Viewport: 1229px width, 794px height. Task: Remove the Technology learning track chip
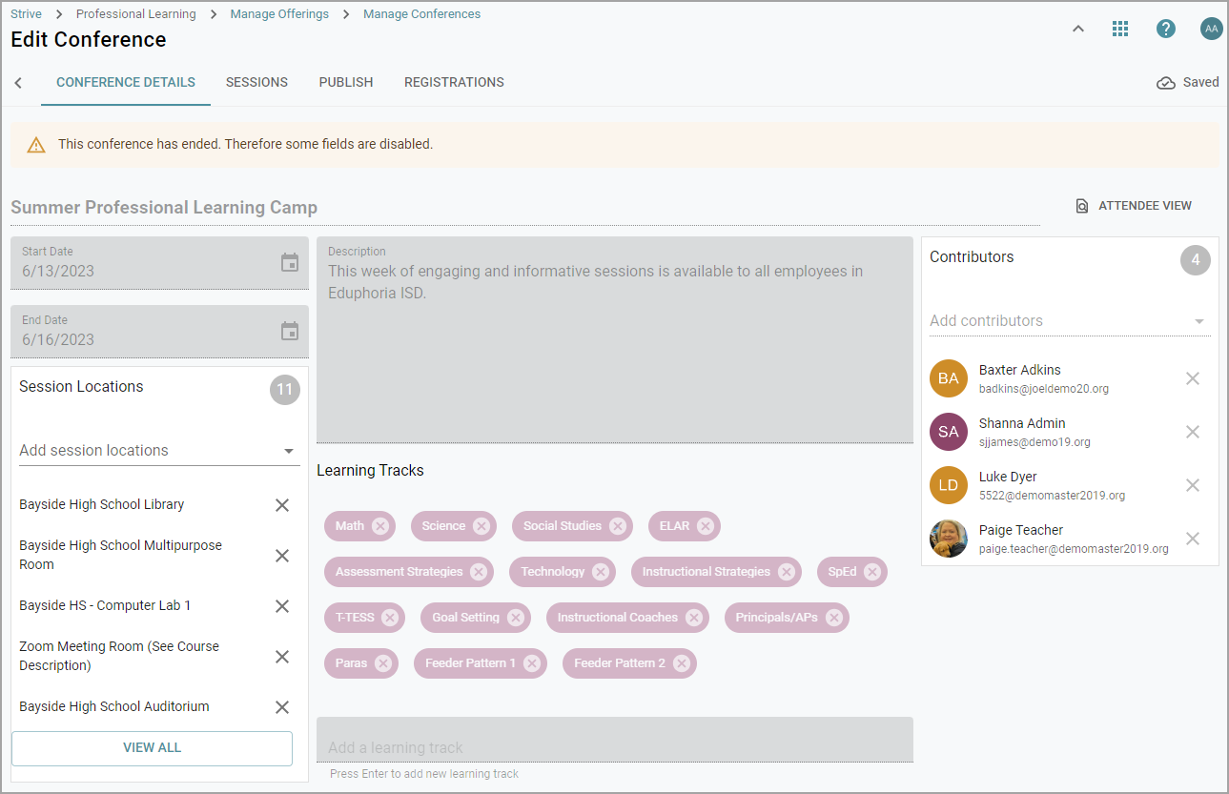pos(601,572)
